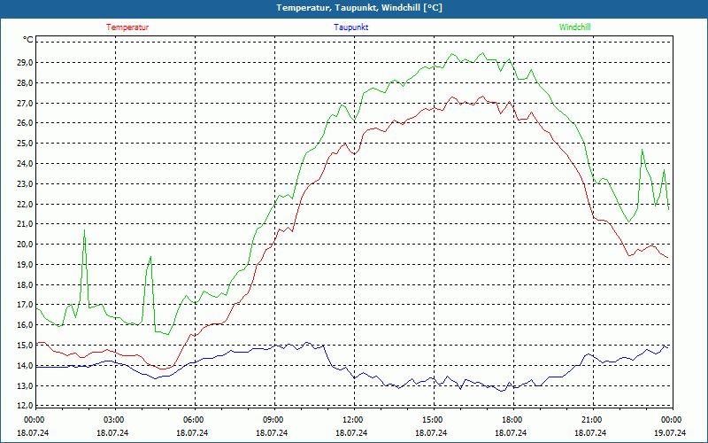Click the 22,0 y-axis value
708x443 pixels.
25,204
